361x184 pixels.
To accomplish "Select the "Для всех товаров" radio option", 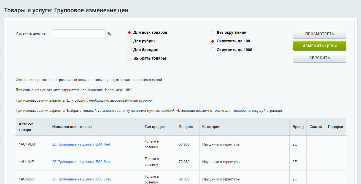I will click(129, 33).
